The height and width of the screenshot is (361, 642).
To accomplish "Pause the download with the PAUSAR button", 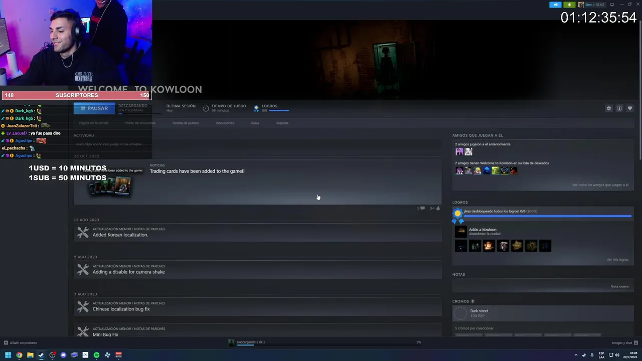I will (x=94, y=108).
